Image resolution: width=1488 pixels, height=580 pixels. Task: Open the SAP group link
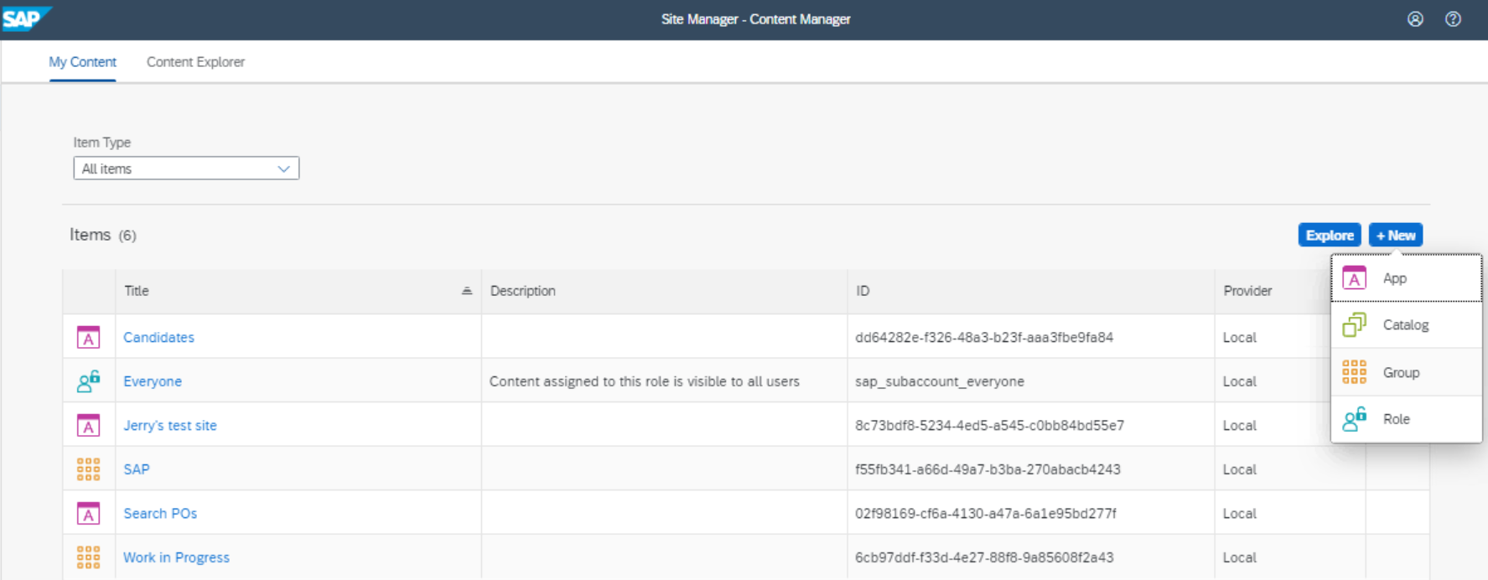pyautogui.click(x=137, y=469)
